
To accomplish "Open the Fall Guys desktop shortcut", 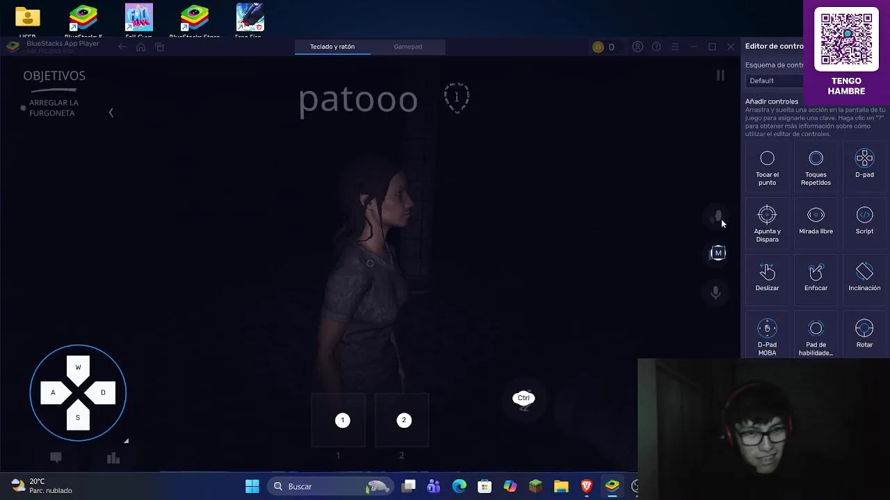I will [138, 21].
